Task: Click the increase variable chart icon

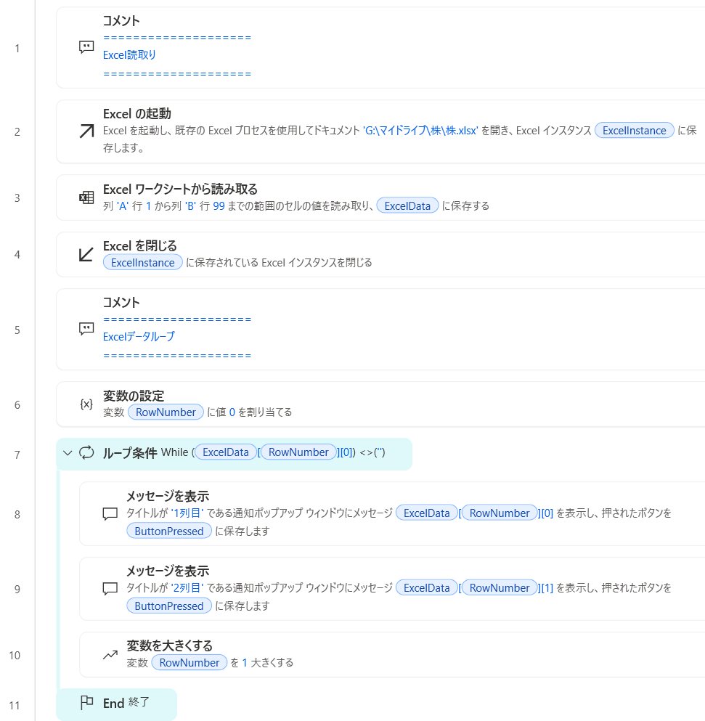Action: (110, 655)
